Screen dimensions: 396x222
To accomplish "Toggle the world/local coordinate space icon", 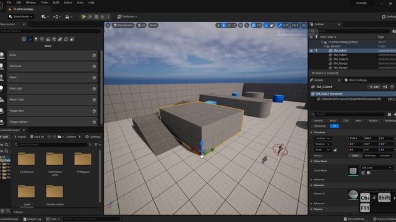I will click(241, 25).
